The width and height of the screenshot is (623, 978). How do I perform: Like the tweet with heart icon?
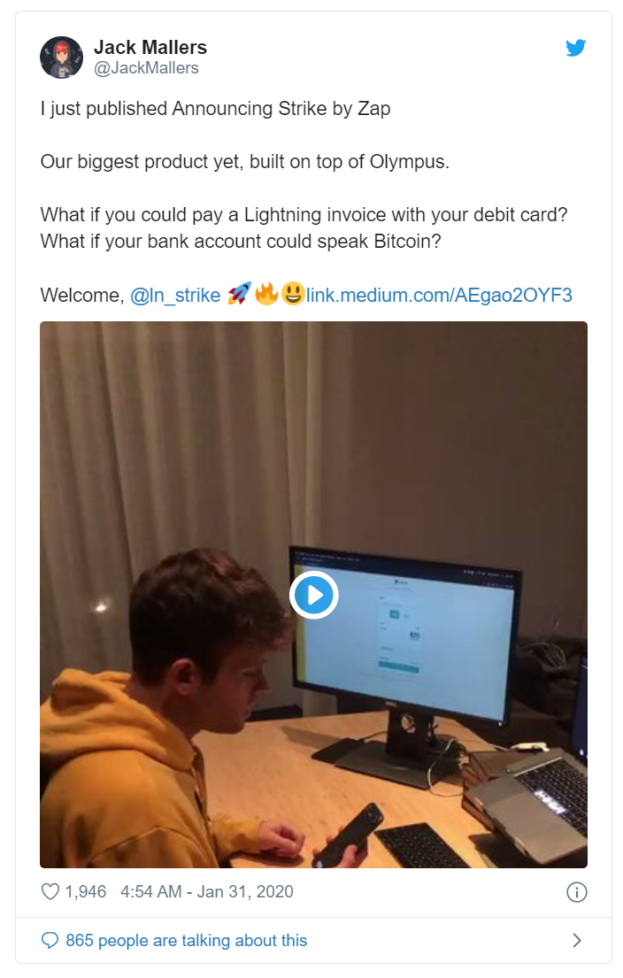(x=50, y=891)
